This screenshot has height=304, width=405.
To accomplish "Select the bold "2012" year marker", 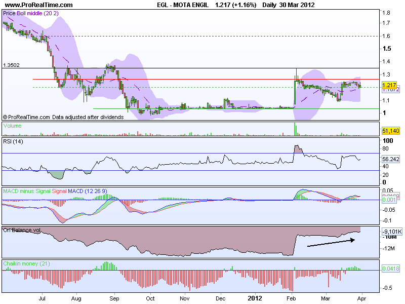I will (255, 298).
